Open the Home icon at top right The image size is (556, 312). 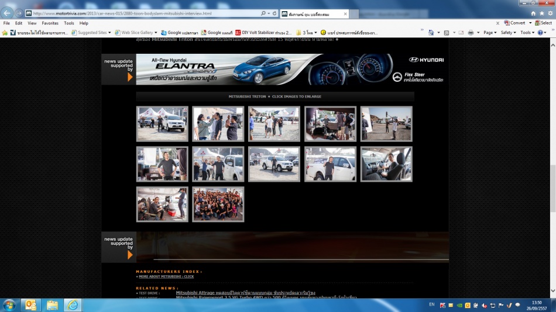[x=533, y=13]
